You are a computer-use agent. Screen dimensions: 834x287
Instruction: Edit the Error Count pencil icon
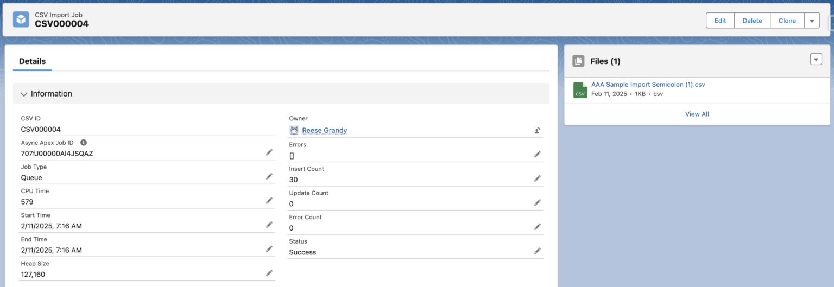[538, 227]
